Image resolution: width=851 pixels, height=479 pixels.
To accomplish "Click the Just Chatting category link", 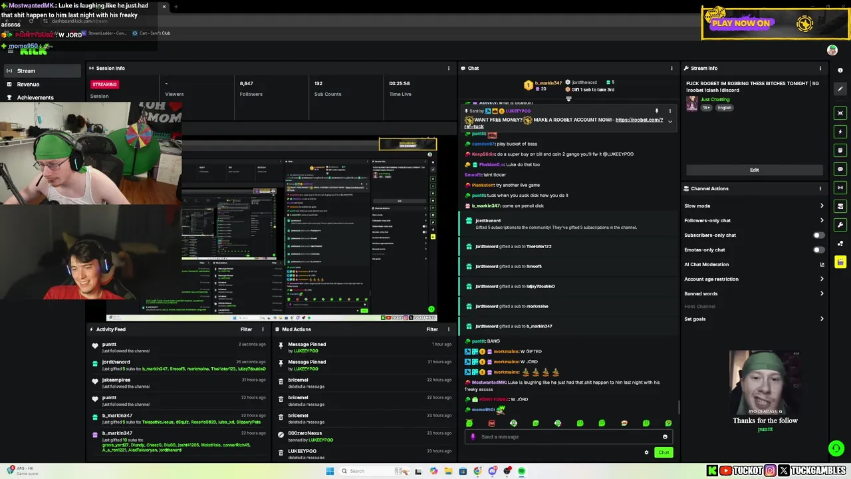I will click(715, 100).
